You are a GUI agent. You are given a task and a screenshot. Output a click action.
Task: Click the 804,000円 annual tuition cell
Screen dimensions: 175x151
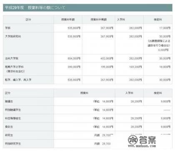[74, 58]
